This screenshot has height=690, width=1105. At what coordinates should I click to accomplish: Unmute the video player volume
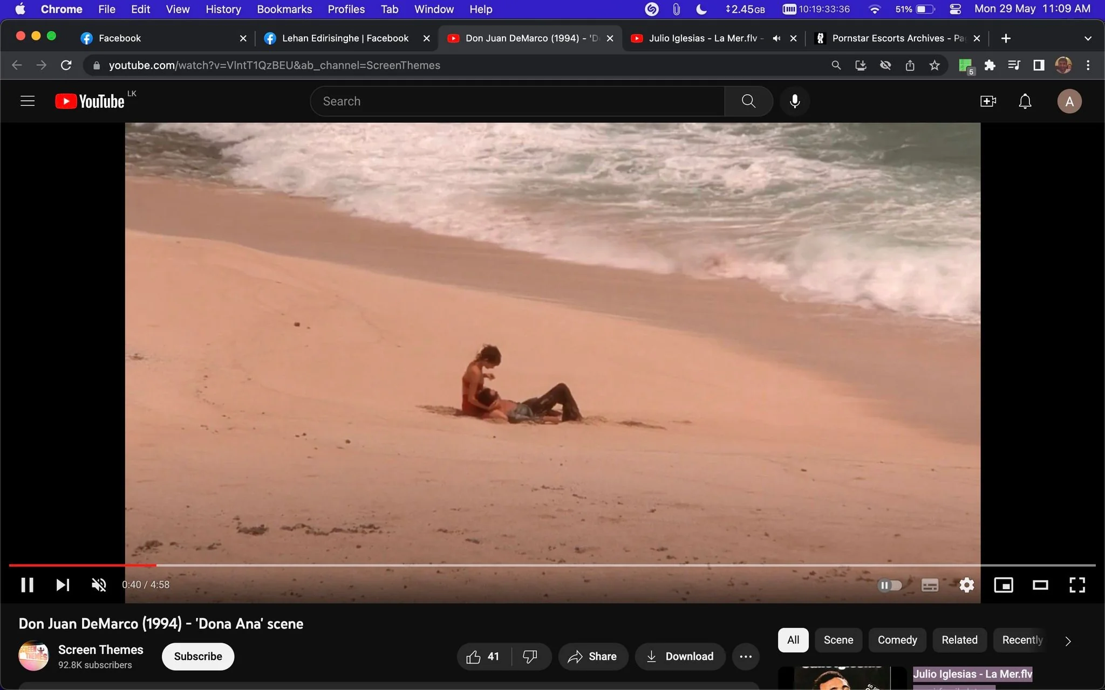[x=99, y=585]
